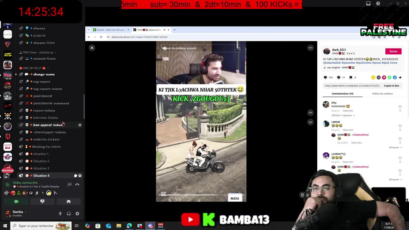Open Discord user settings gear
Viewport: 409px width, 230px height.
[x=77, y=214]
